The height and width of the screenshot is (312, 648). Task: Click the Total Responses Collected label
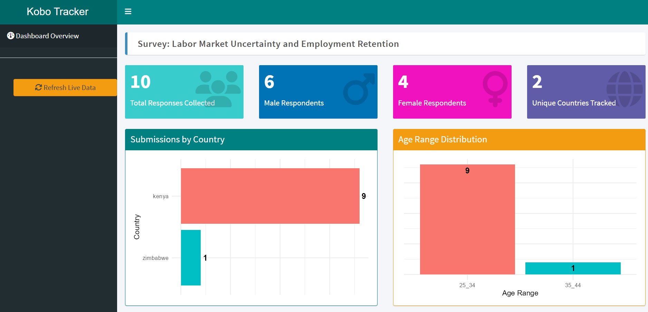click(172, 103)
